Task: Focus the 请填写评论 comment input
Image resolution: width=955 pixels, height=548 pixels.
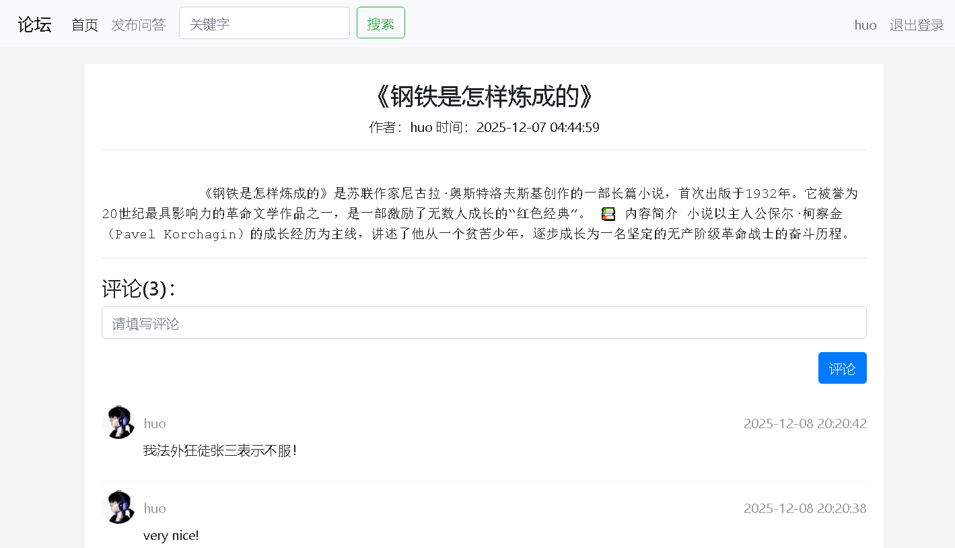Action: point(484,322)
